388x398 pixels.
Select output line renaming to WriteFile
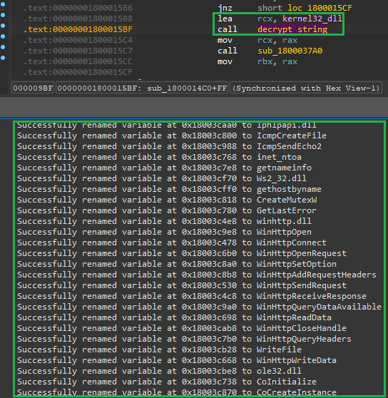click(159, 349)
